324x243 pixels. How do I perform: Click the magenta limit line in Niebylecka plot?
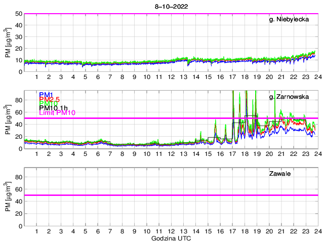(171, 14)
